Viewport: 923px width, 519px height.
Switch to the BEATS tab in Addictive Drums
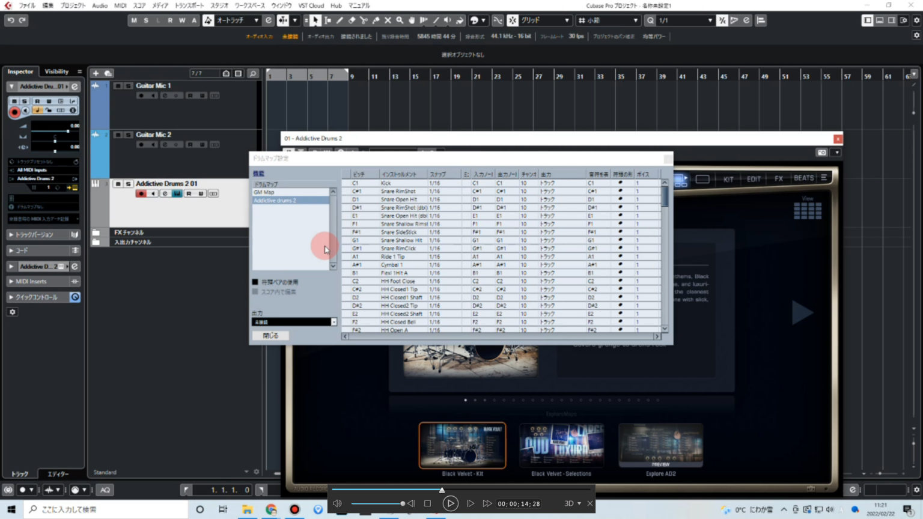tap(803, 178)
